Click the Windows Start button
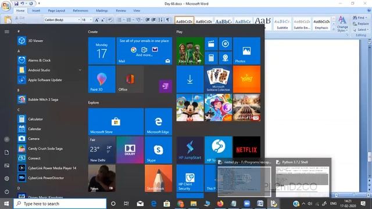 coord(6,204)
